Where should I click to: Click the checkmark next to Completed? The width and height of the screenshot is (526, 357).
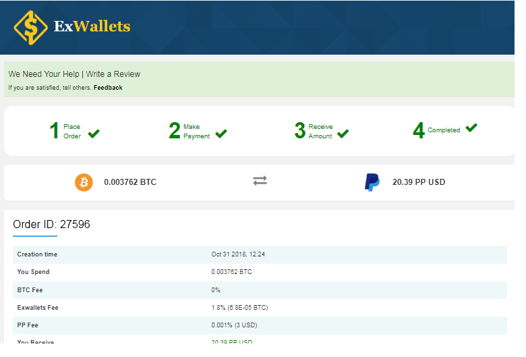point(471,128)
